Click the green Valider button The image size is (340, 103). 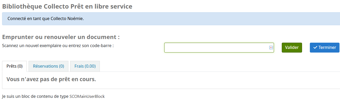[292, 48]
